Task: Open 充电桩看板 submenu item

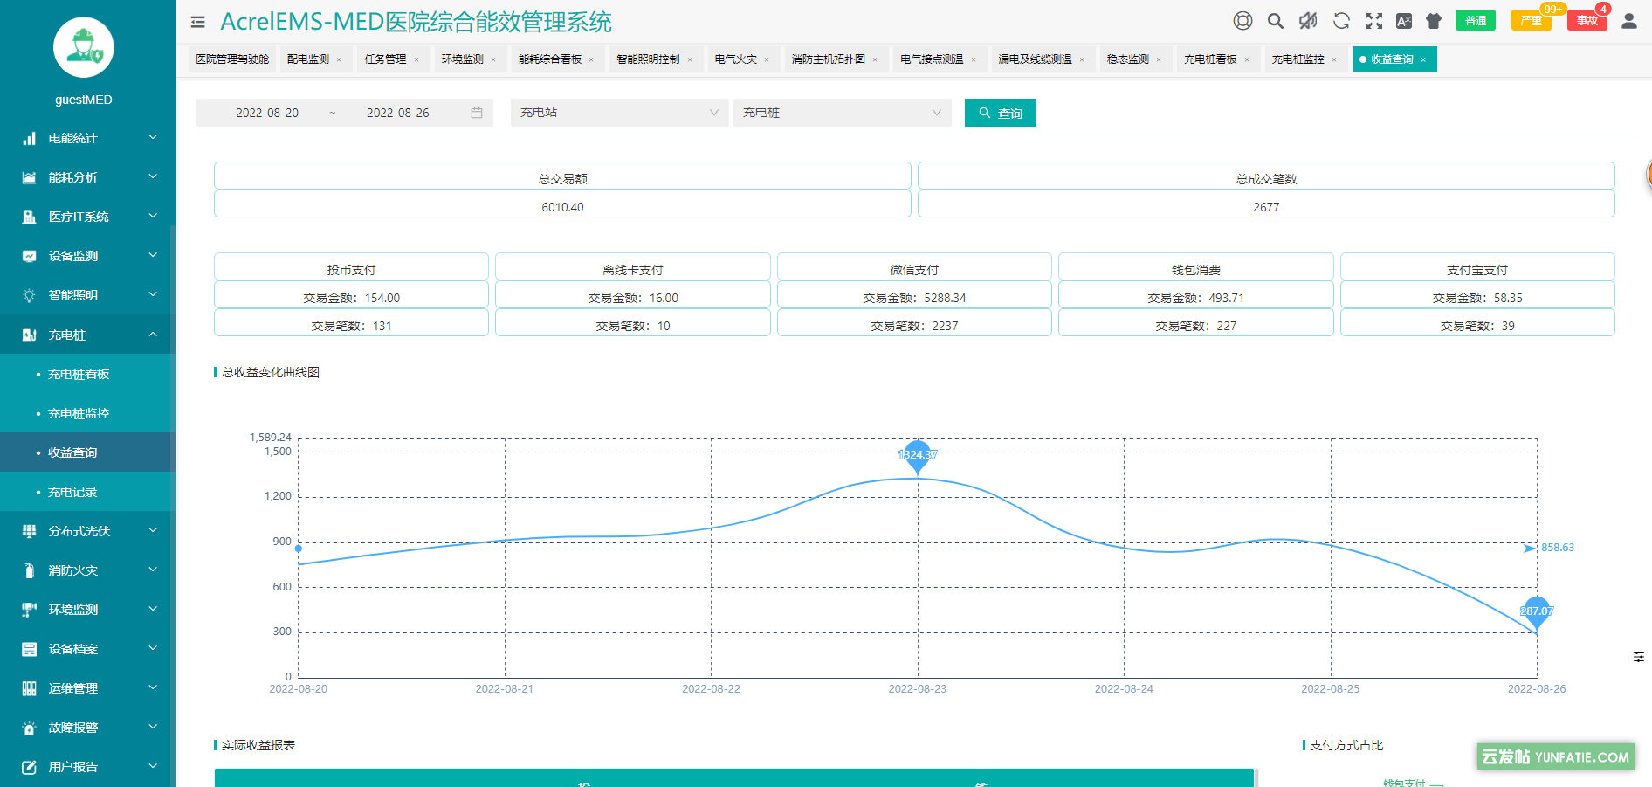Action: pos(87,374)
